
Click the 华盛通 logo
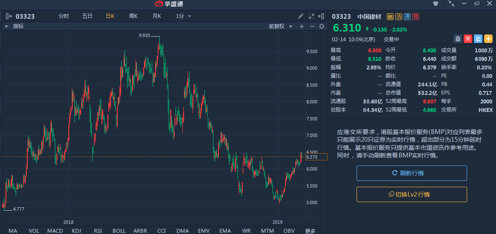(169, 4)
